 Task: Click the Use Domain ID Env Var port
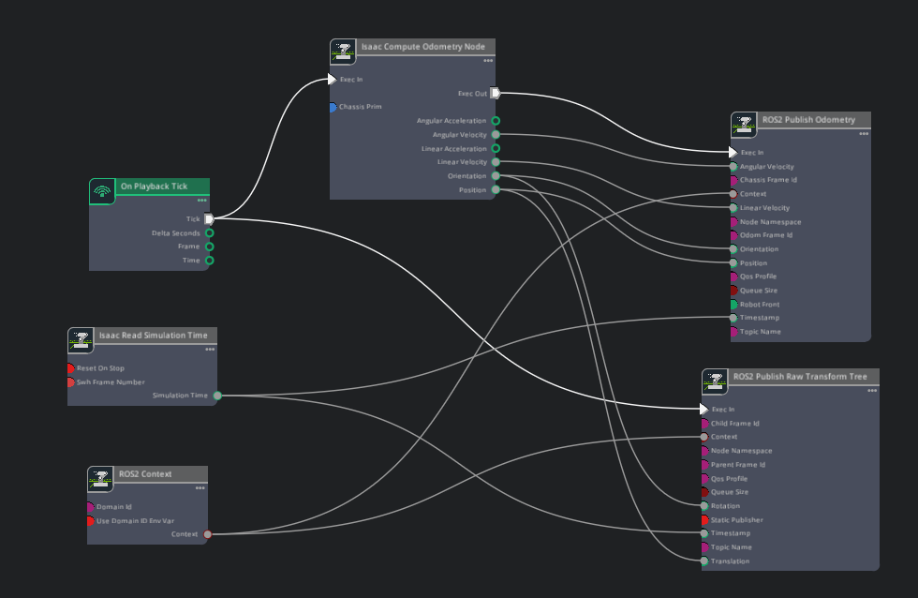[90, 521]
